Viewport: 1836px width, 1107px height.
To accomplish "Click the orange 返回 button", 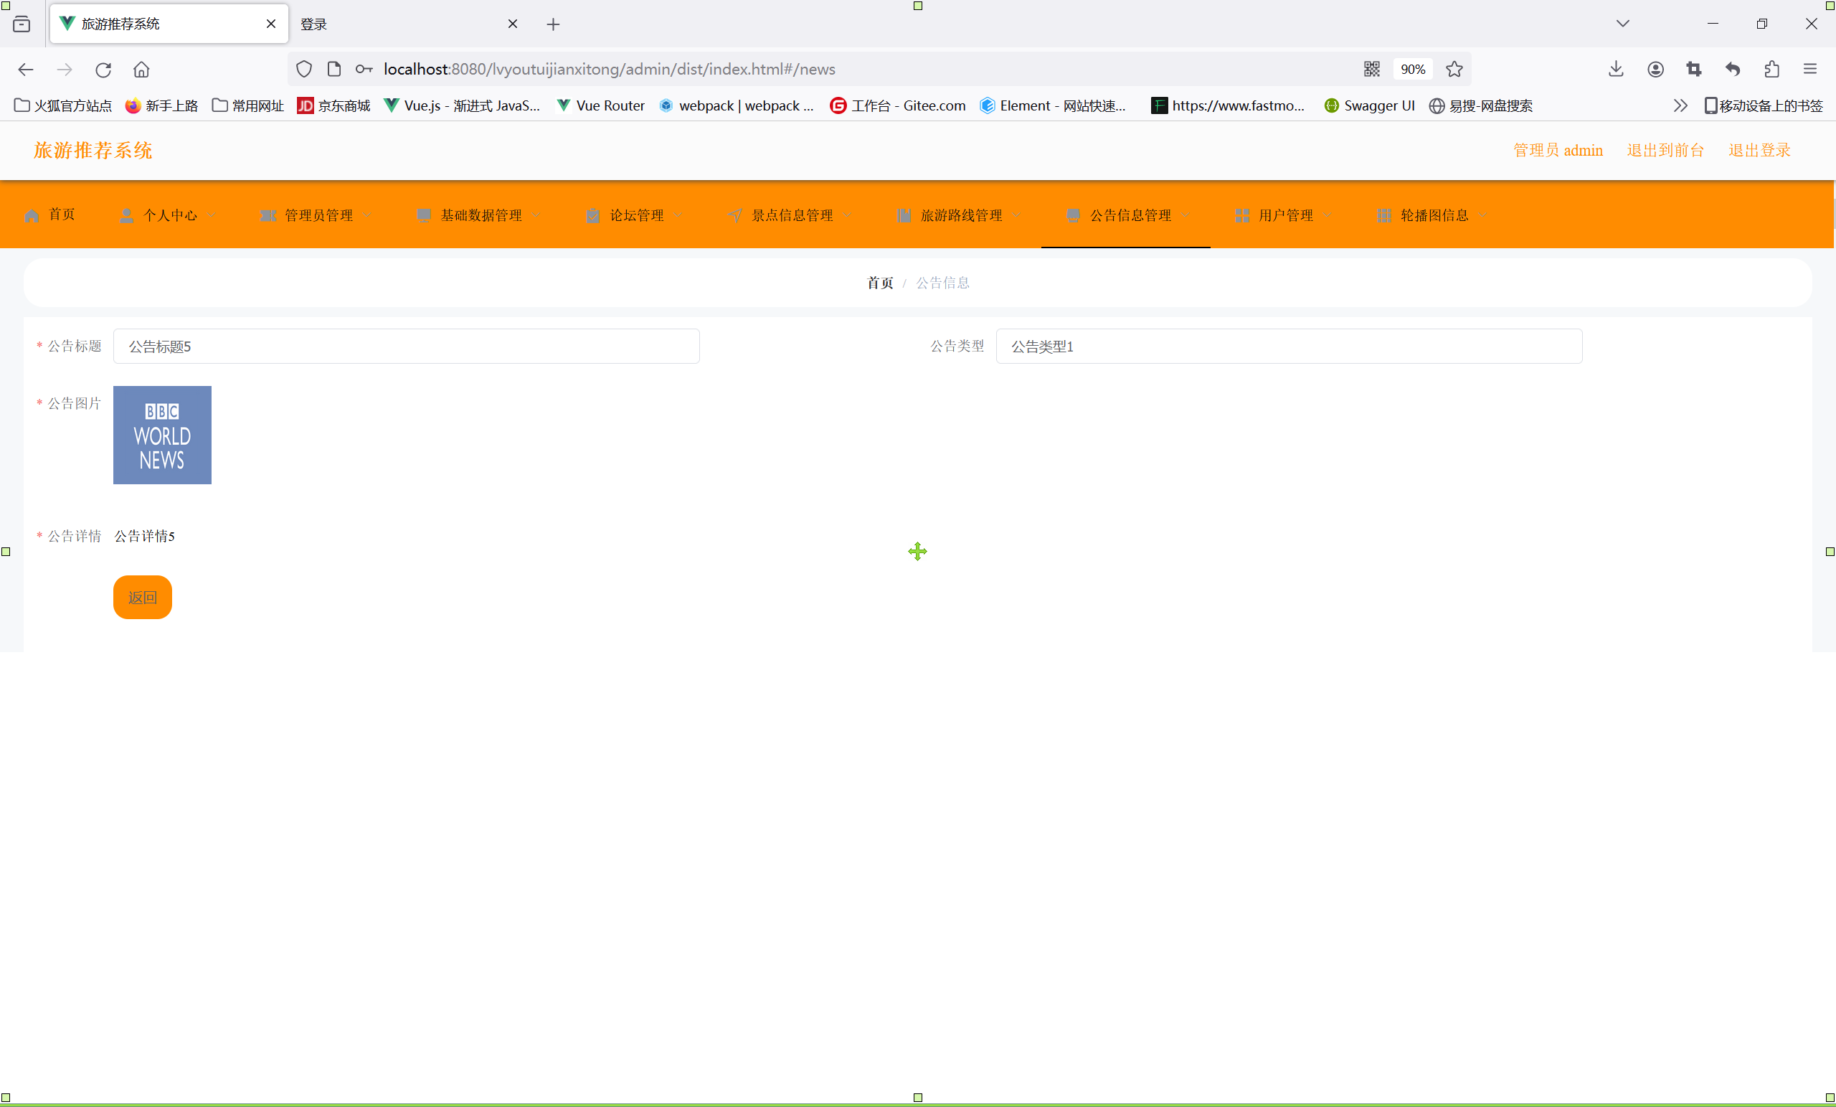I will [x=142, y=597].
